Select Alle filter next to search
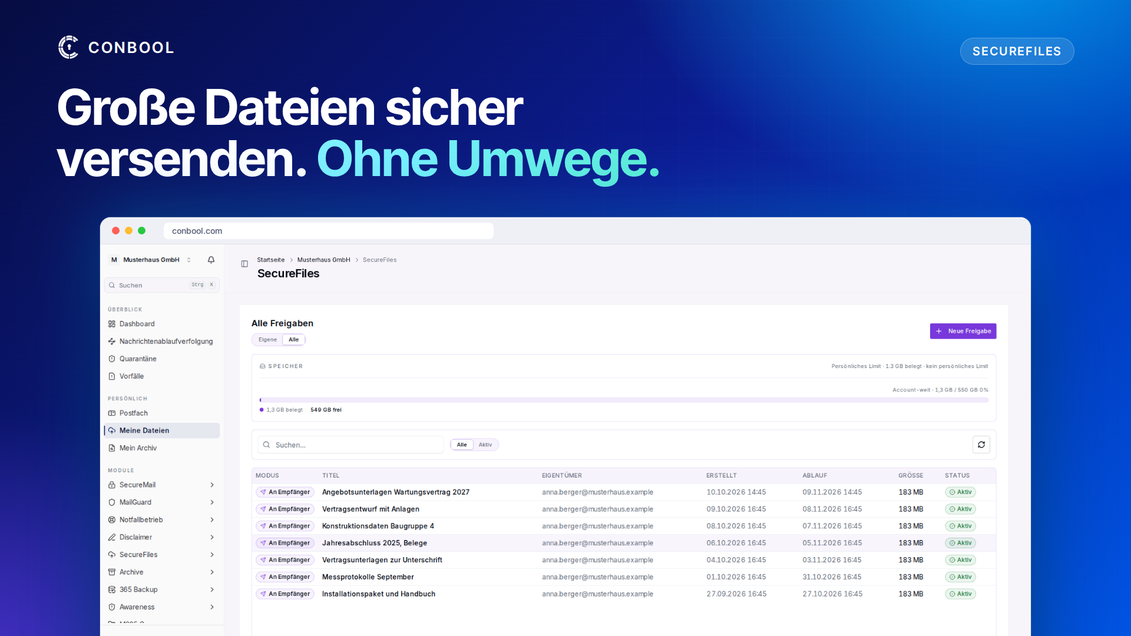The width and height of the screenshot is (1131, 636). click(462, 445)
